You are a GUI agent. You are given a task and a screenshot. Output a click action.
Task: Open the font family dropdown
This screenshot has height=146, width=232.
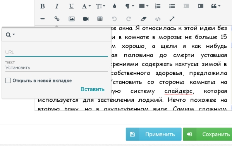tap(86, 6)
